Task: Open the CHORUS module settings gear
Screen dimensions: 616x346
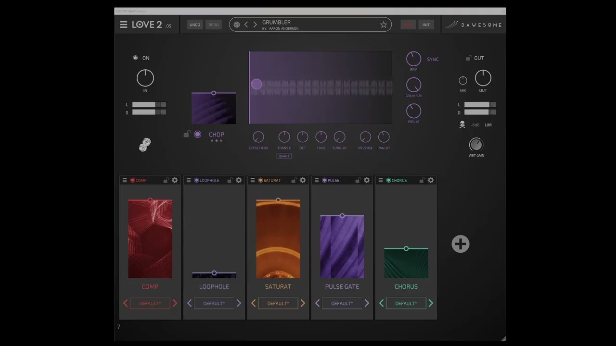Action: coord(431,180)
